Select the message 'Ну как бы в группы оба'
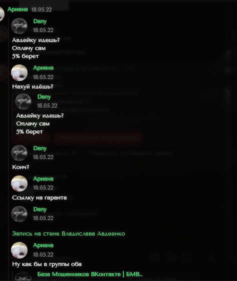The height and width of the screenshot is (281, 237). (x=47, y=264)
